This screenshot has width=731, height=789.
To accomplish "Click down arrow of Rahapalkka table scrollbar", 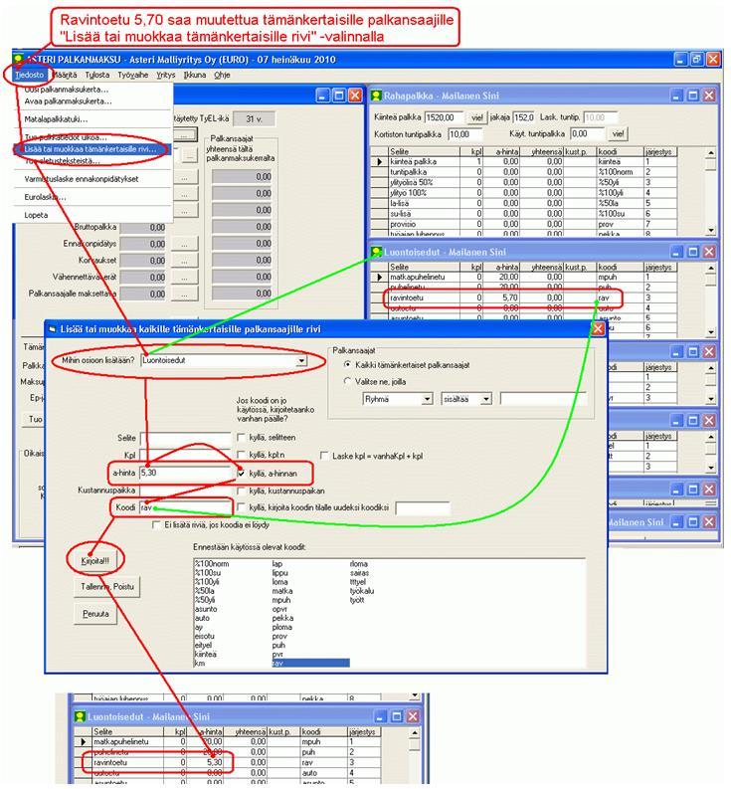I will 710,230.
